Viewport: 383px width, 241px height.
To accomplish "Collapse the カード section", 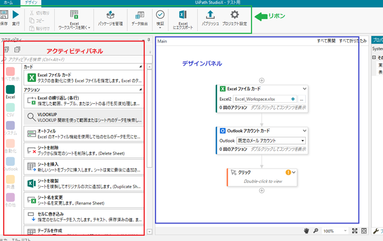I will (x=141, y=66).
